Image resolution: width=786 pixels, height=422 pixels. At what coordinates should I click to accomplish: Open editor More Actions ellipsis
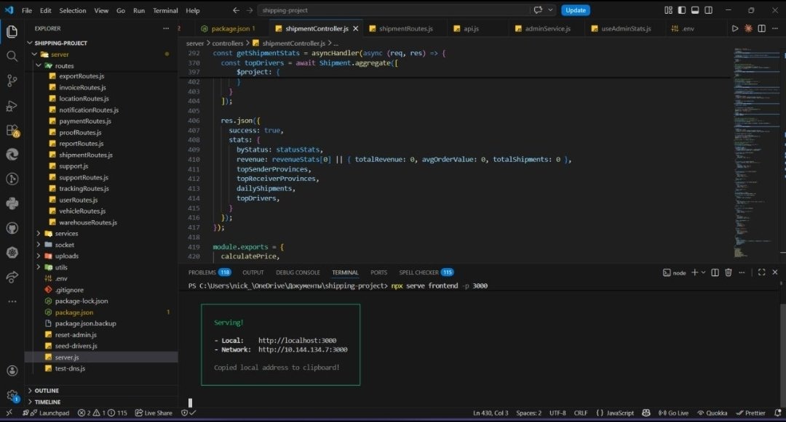[774, 28]
